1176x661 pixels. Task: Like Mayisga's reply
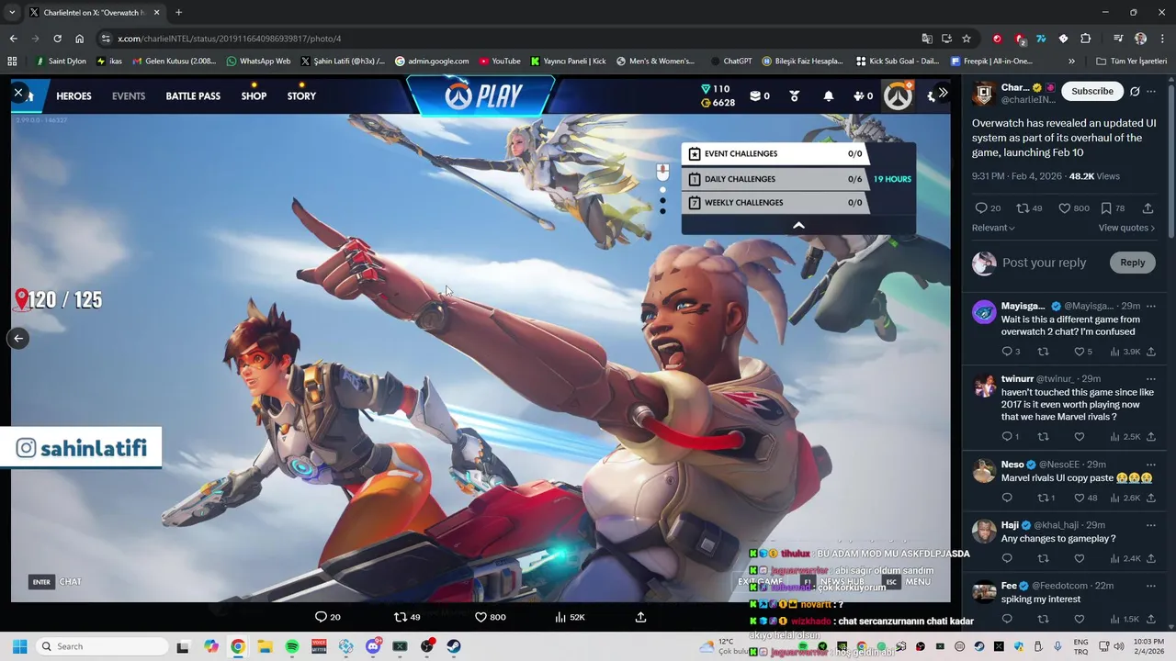point(1083,352)
